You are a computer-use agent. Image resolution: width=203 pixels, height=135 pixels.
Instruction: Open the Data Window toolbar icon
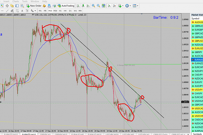pos(7,6)
